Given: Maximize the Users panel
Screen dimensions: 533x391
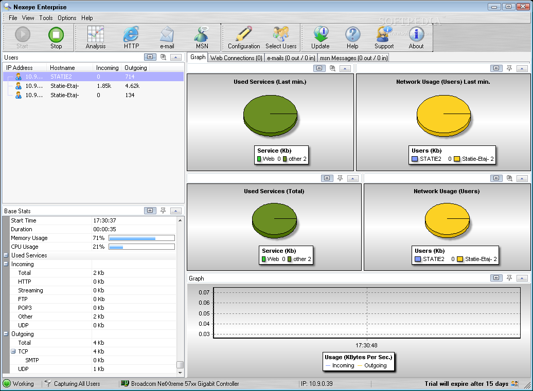Looking at the screenshot, I should click(150, 57).
